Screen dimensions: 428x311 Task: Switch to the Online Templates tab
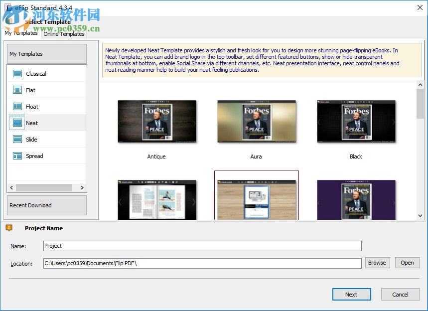(x=63, y=34)
